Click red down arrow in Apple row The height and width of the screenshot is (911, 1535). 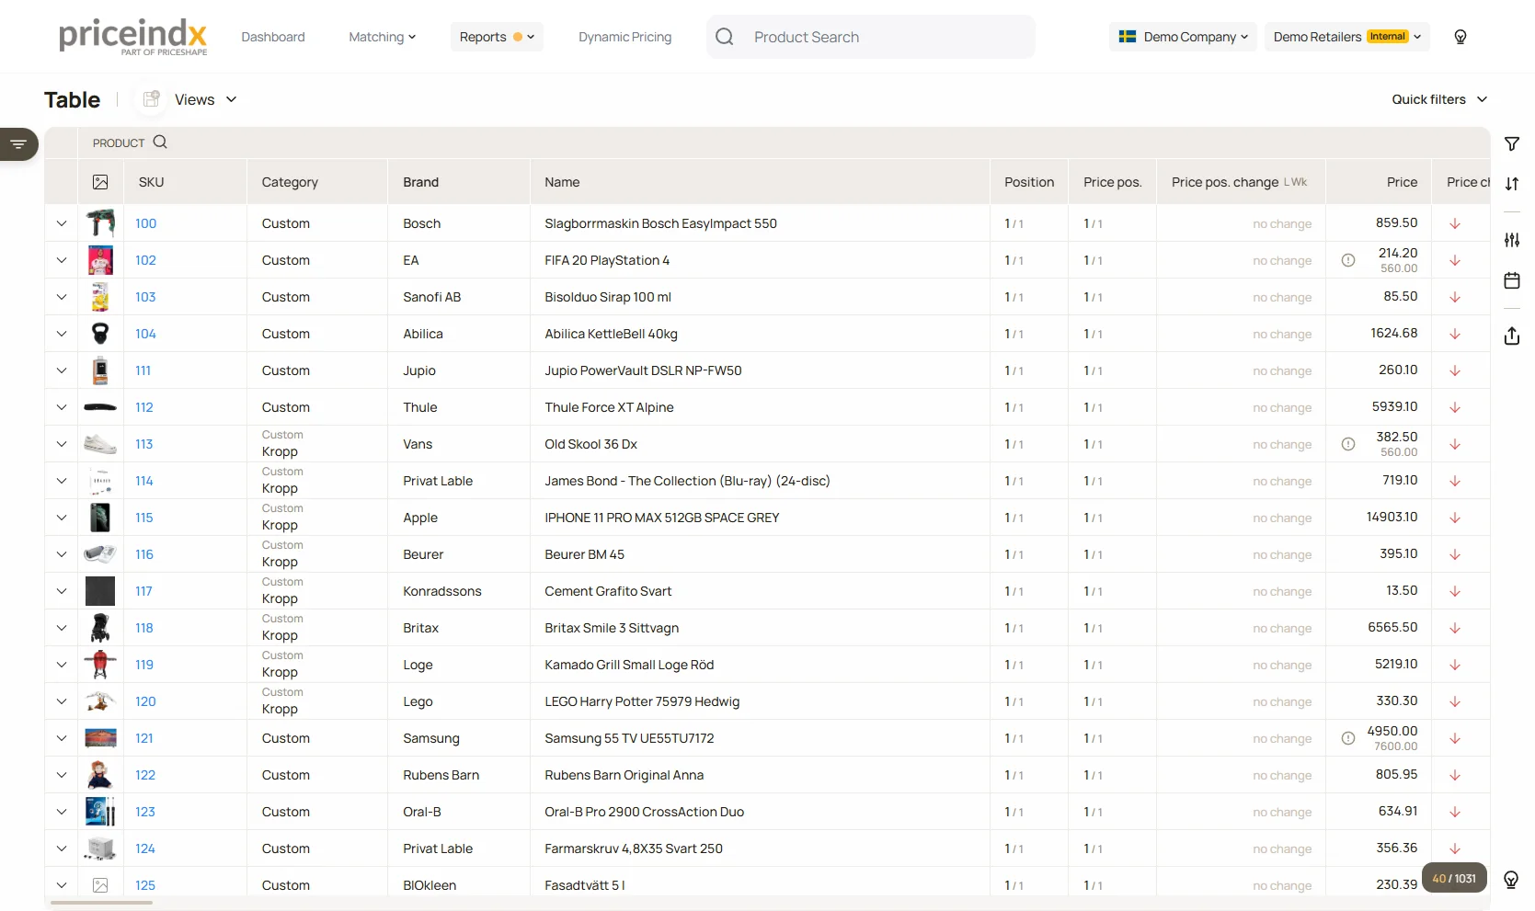tap(1455, 518)
